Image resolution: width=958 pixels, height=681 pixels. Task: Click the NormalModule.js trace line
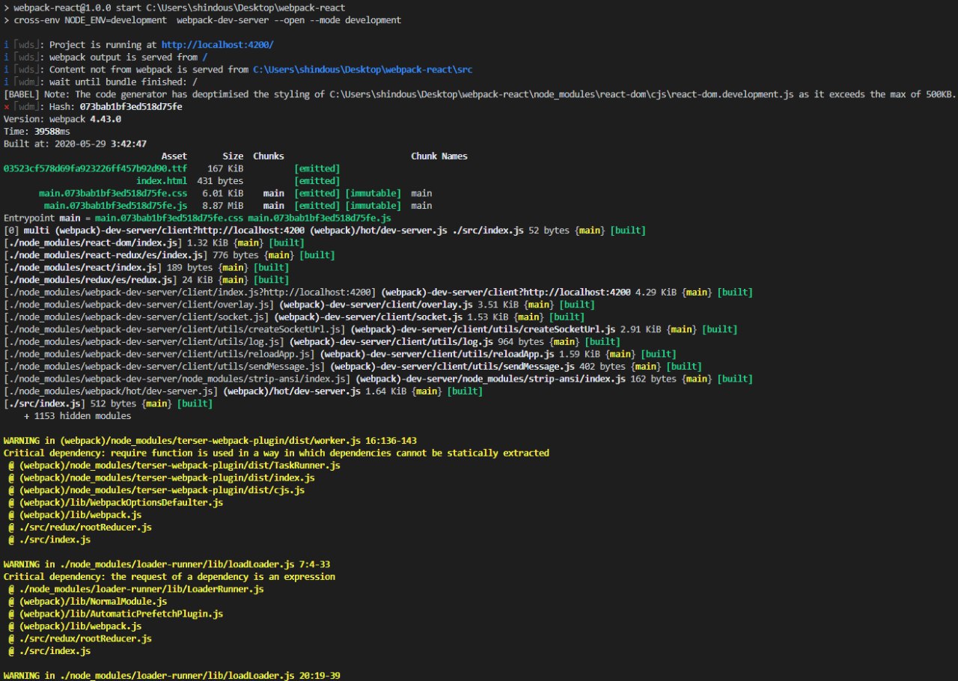[x=88, y=602]
